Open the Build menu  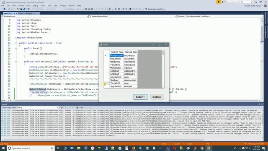[x=28, y=5]
